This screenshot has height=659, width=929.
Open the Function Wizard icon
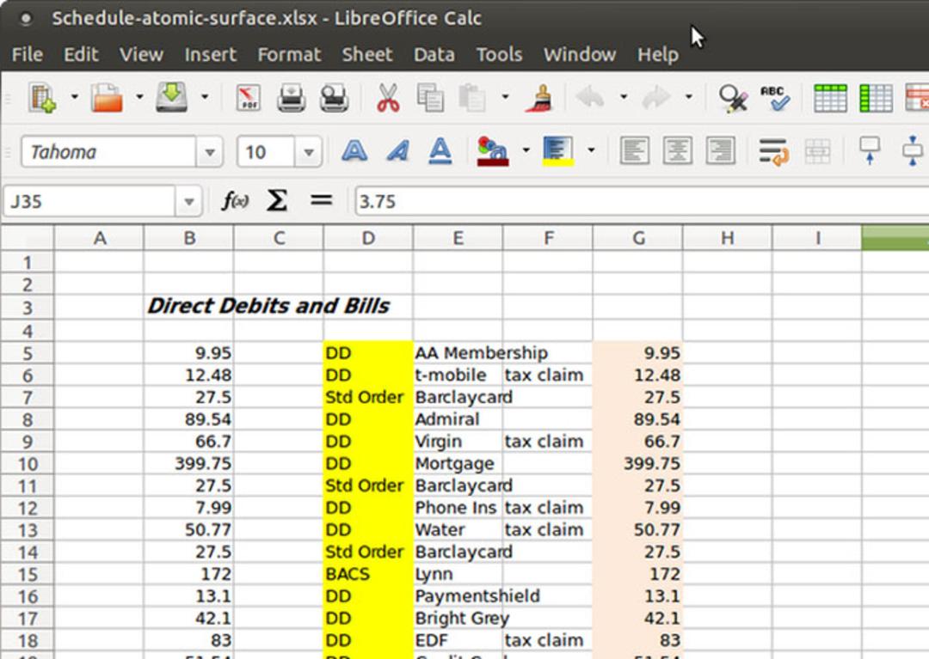[x=235, y=201]
